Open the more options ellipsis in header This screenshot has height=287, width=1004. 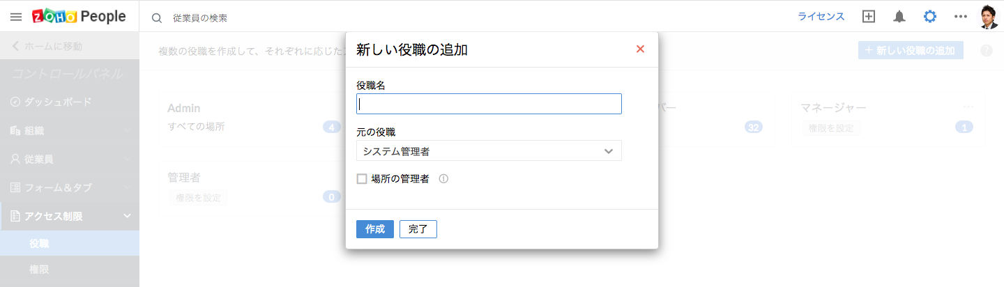961,17
